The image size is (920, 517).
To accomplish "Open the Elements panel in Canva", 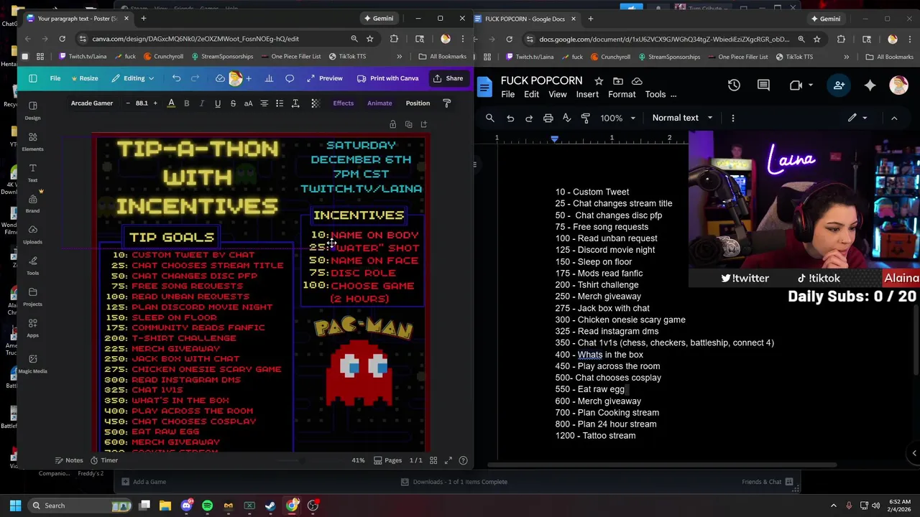I will pyautogui.click(x=32, y=141).
